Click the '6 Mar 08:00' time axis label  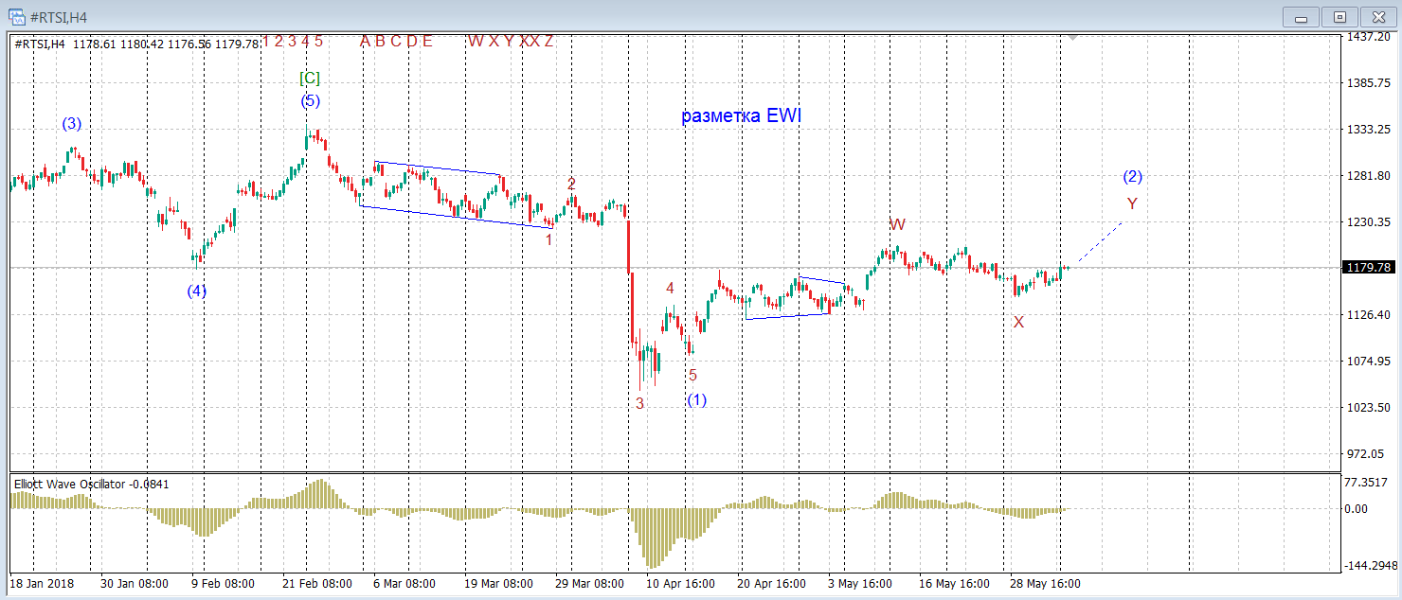click(x=404, y=584)
